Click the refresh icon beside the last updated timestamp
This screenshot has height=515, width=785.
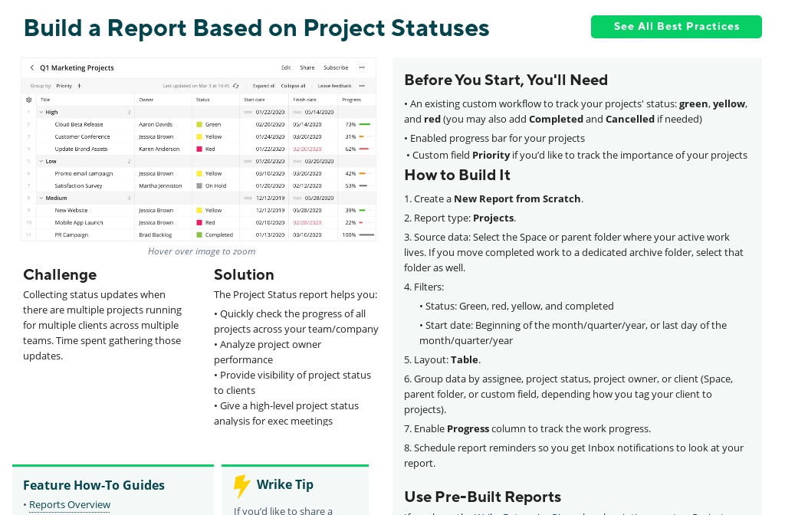235,86
